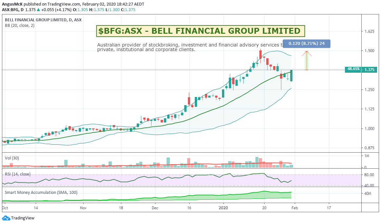Screen dimensions: 381x224
Task: Click the 14 date label on time axis
Action: [36, 208]
